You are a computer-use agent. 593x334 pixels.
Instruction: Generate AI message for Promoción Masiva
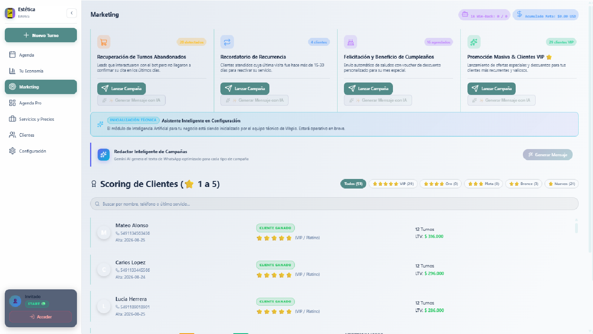(501, 100)
